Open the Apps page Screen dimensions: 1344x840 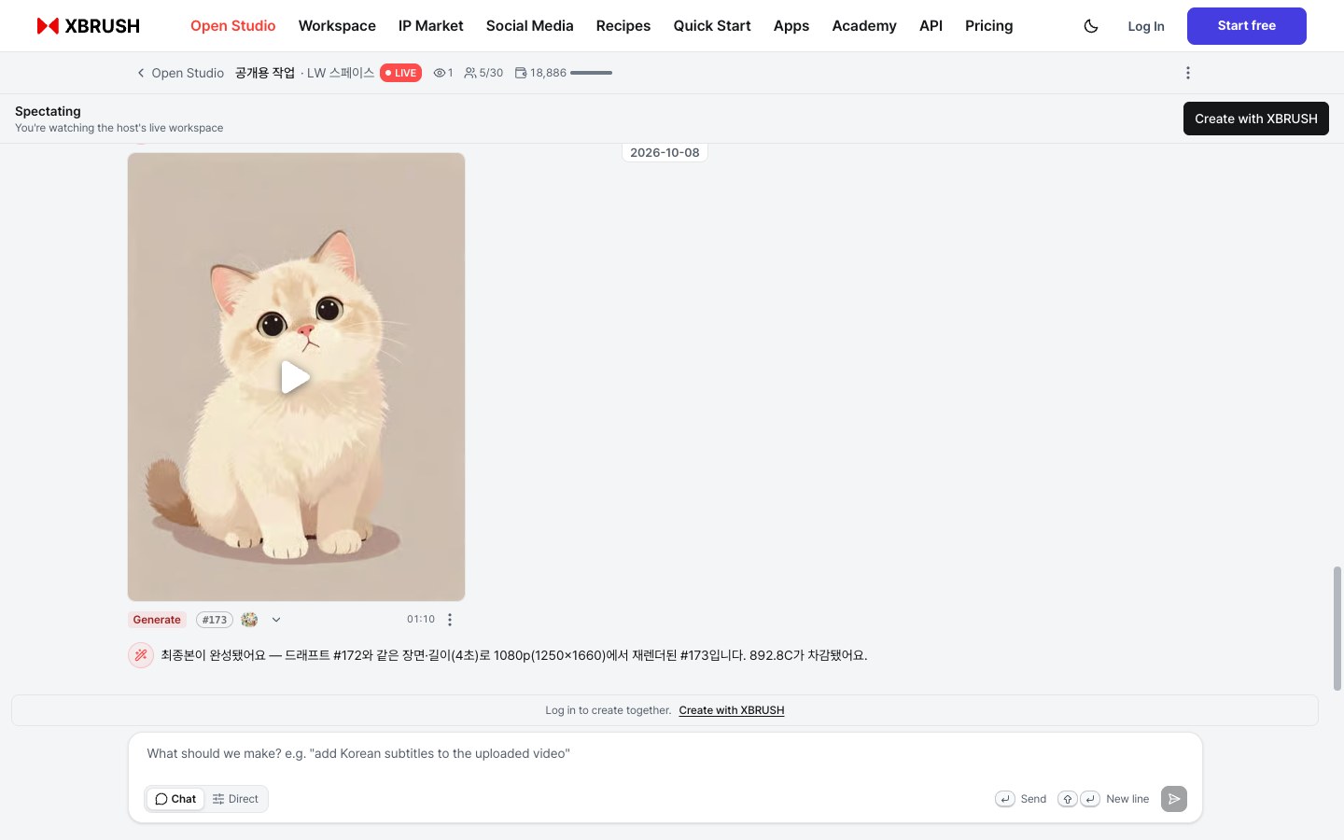791,26
